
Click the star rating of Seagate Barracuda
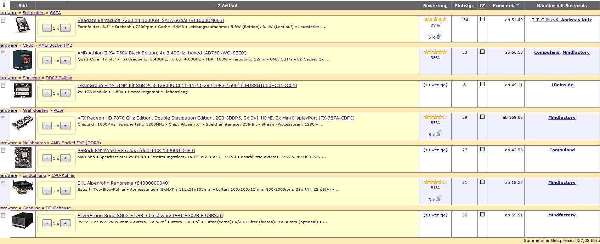(x=435, y=19)
